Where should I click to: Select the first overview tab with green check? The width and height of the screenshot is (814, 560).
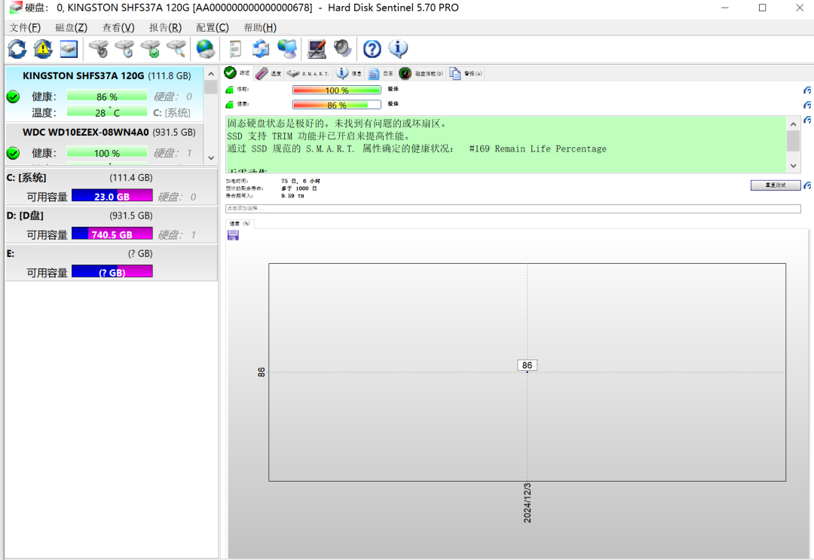click(237, 73)
